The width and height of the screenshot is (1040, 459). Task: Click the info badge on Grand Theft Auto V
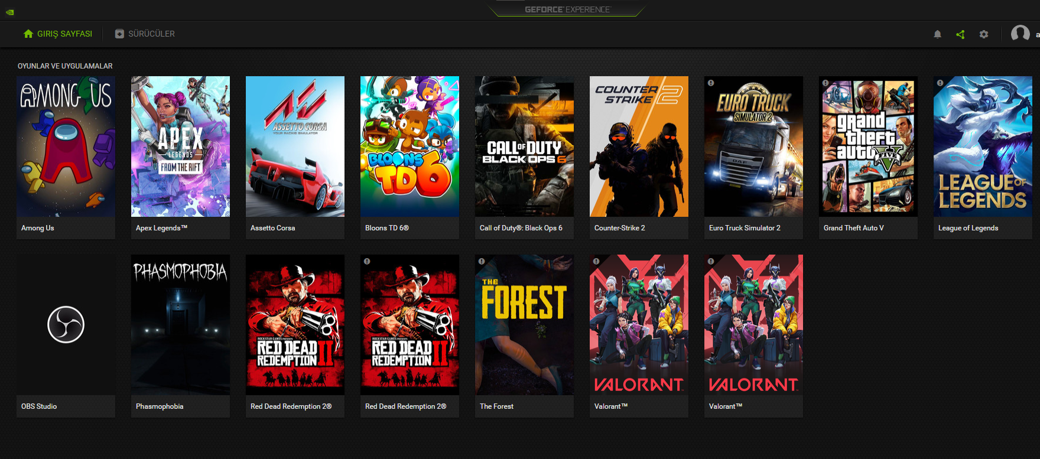click(825, 83)
